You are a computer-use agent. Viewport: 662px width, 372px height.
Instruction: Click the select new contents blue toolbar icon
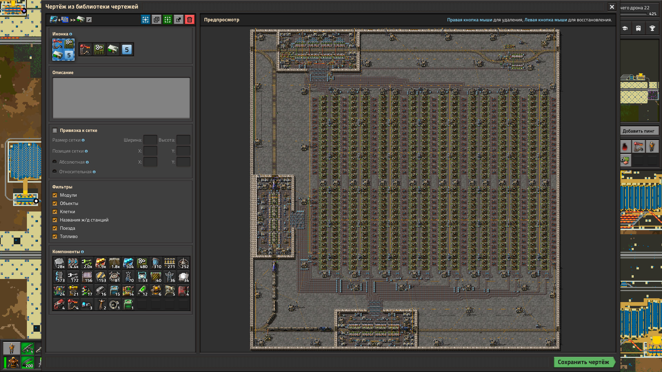pos(146,20)
